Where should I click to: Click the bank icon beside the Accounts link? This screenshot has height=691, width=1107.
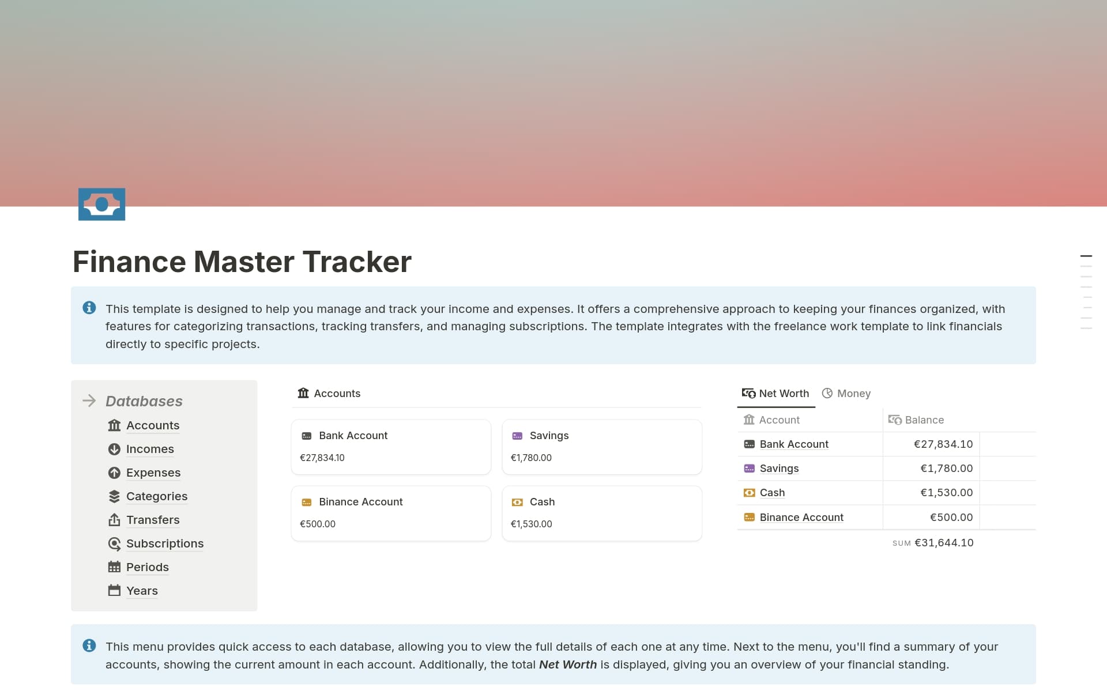pos(114,425)
